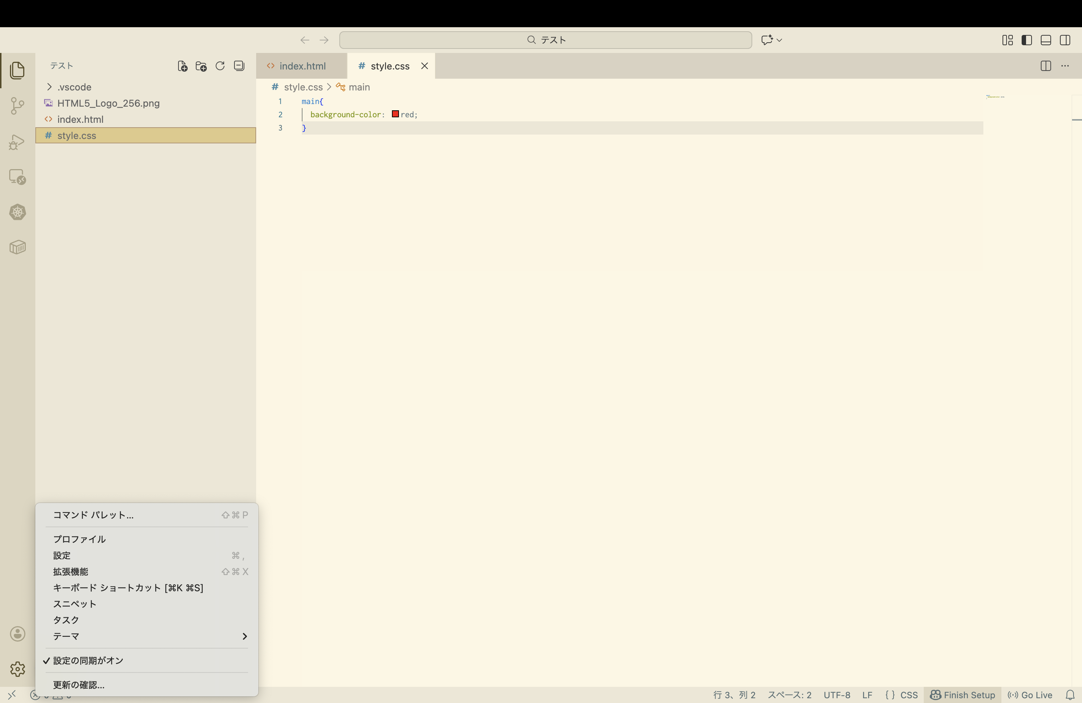
Task: Open the テーマ submenu arrow
Action: point(245,636)
